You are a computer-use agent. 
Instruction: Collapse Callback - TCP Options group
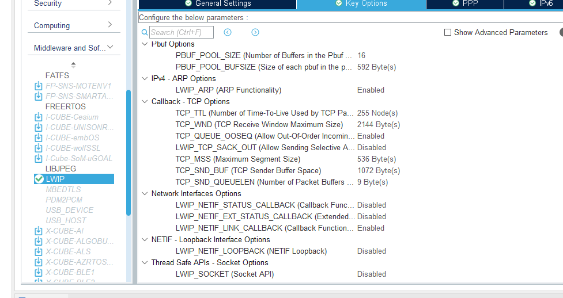145,101
